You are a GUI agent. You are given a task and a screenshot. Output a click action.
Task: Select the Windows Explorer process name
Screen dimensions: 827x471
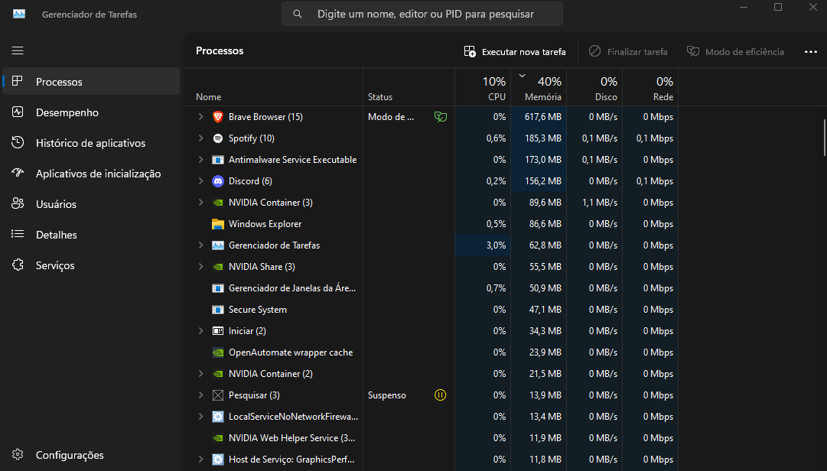tap(265, 224)
